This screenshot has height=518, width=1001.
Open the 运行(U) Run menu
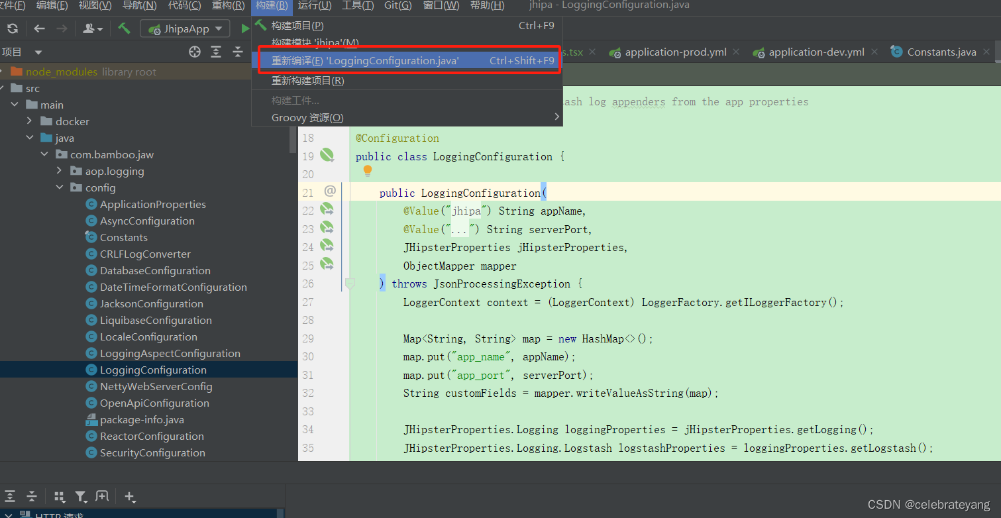[x=315, y=5]
